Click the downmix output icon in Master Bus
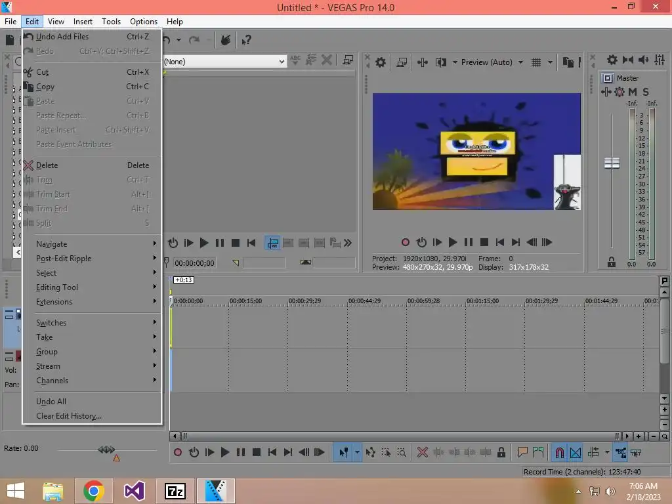This screenshot has width=672, height=504. click(628, 60)
